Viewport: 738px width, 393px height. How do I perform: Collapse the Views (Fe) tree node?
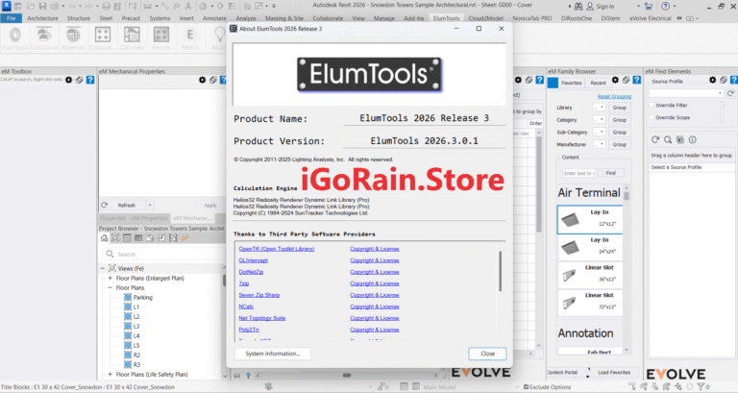click(x=103, y=268)
